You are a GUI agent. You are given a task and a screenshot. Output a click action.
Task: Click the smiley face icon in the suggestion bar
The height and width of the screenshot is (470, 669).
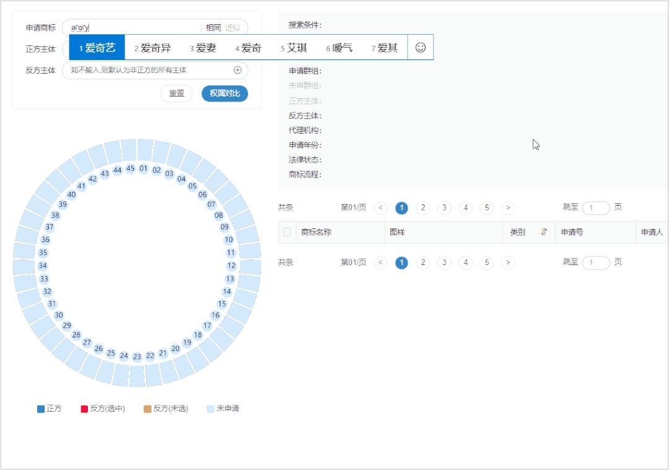[x=421, y=47]
